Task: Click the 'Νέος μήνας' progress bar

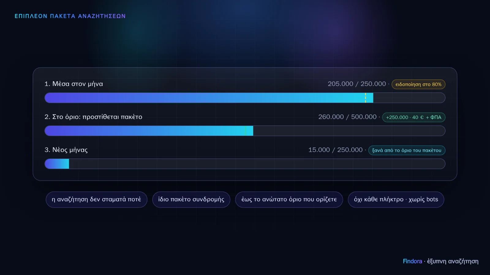Action: tap(245, 164)
